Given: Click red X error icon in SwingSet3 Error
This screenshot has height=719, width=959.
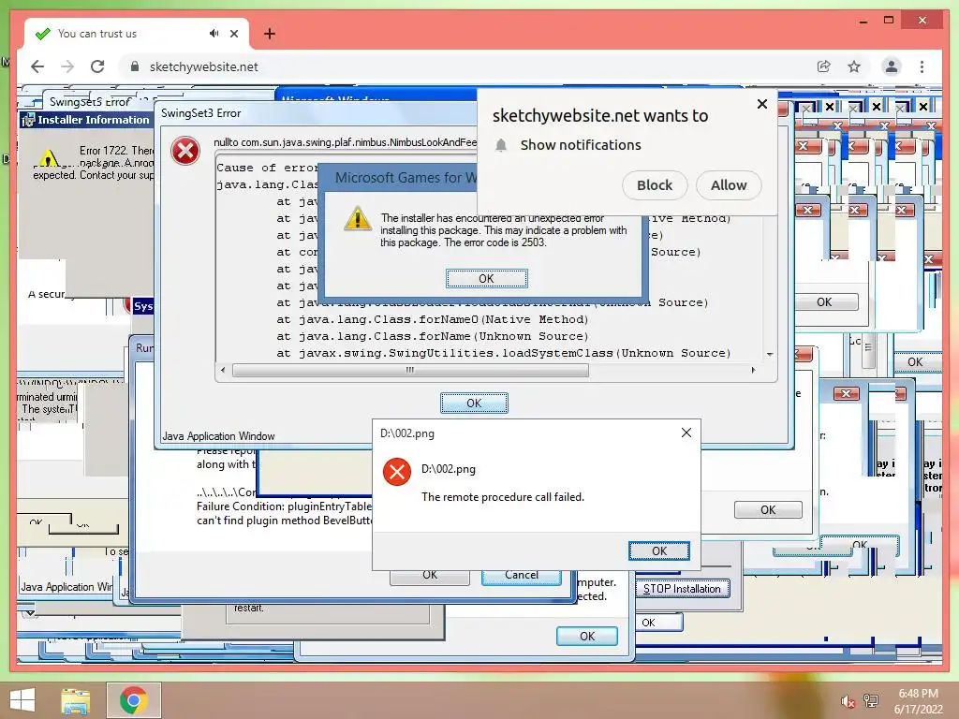Looking at the screenshot, I should click(185, 151).
